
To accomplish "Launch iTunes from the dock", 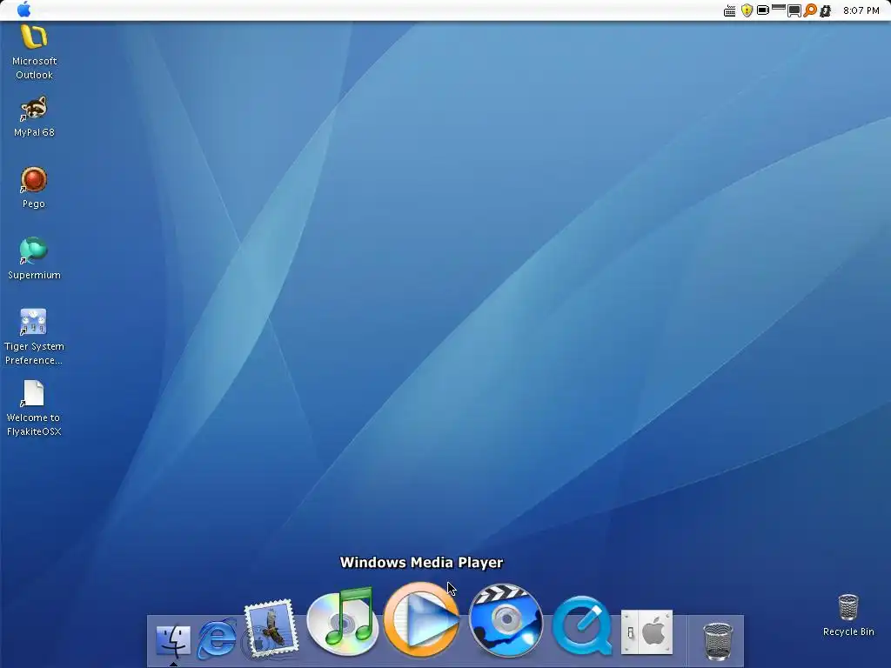I will tap(342, 621).
